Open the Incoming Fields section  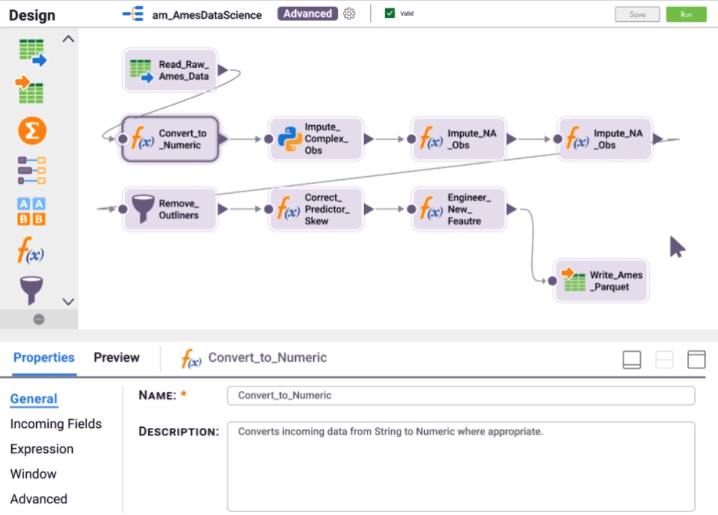coord(56,424)
